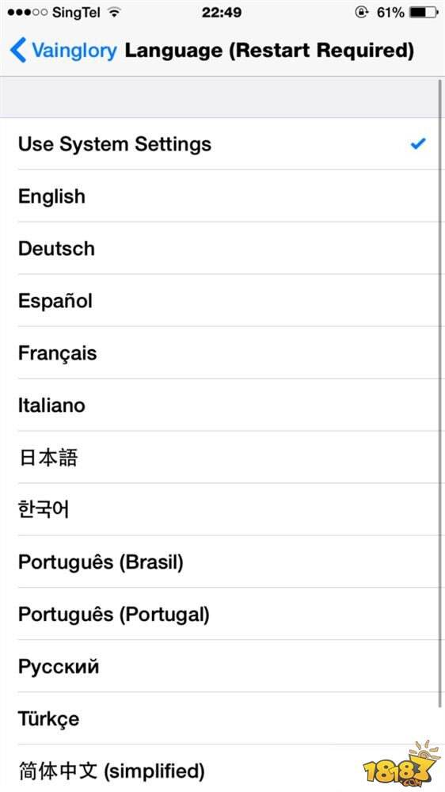Screen dimensions: 445x792
Task: Select Türkçe language row
Action: pos(222,718)
